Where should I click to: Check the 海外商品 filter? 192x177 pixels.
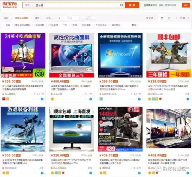point(110,25)
